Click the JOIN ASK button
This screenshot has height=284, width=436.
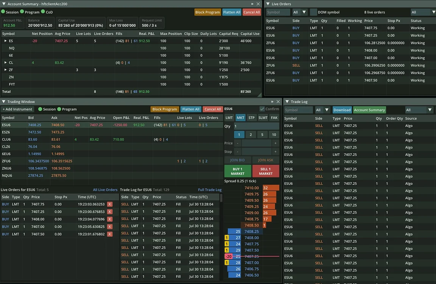(266, 160)
